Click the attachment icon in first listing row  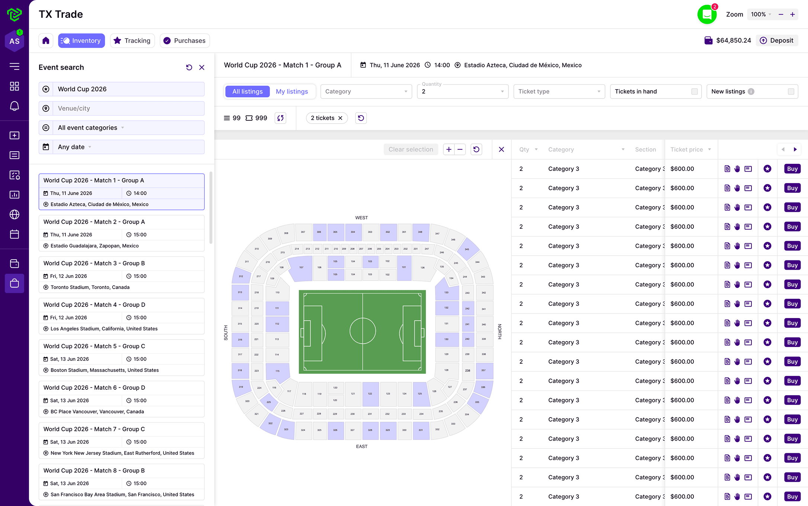727,169
